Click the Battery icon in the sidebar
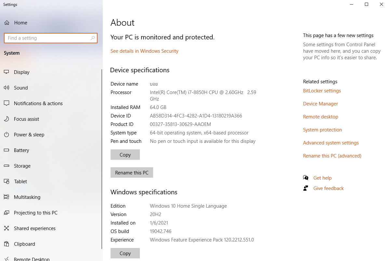Screen dimensions: 386x261 click(x=7, y=150)
